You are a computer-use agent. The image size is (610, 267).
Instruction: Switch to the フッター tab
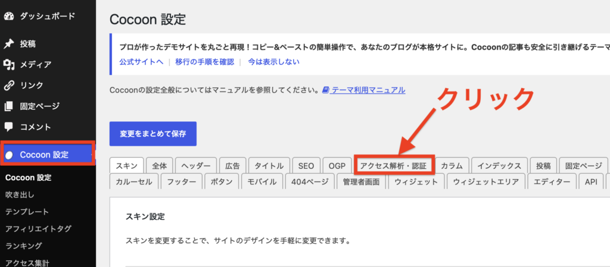point(181,181)
